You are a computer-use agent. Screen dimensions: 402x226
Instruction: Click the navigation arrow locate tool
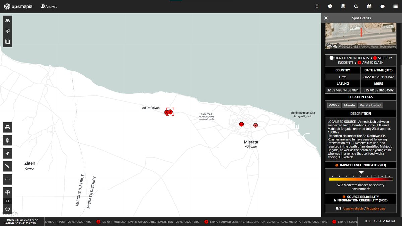coord(8,153)
